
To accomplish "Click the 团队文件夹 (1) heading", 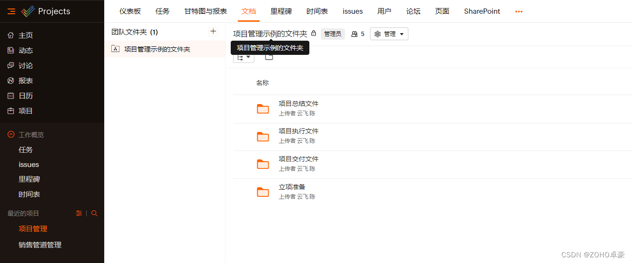I will pos(135,32).
